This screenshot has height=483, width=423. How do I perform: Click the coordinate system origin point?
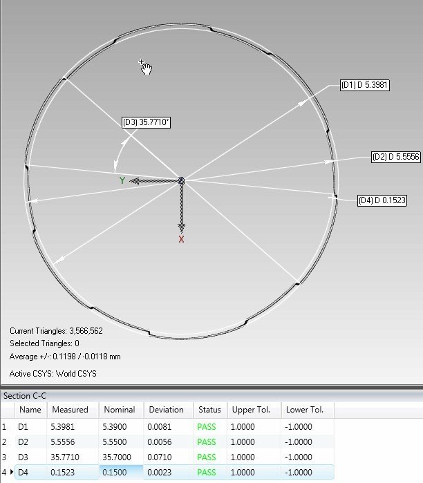click(x=182, y=181)
